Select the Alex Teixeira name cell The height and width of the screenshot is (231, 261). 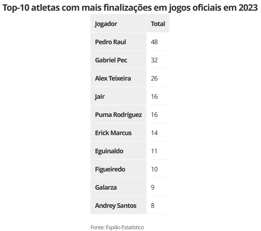click(x=113, y=78)
